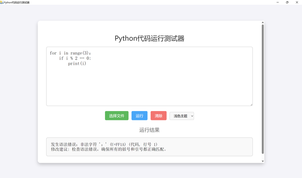Click the scroll up arrow of the panel

263,23
